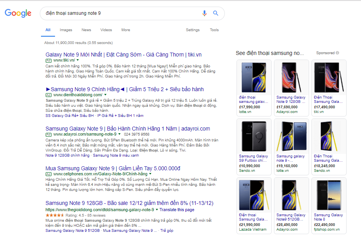Screen dimensions: 361x240
Task: Click the magnifying glass search button
Action: click(x=215, y=13)
